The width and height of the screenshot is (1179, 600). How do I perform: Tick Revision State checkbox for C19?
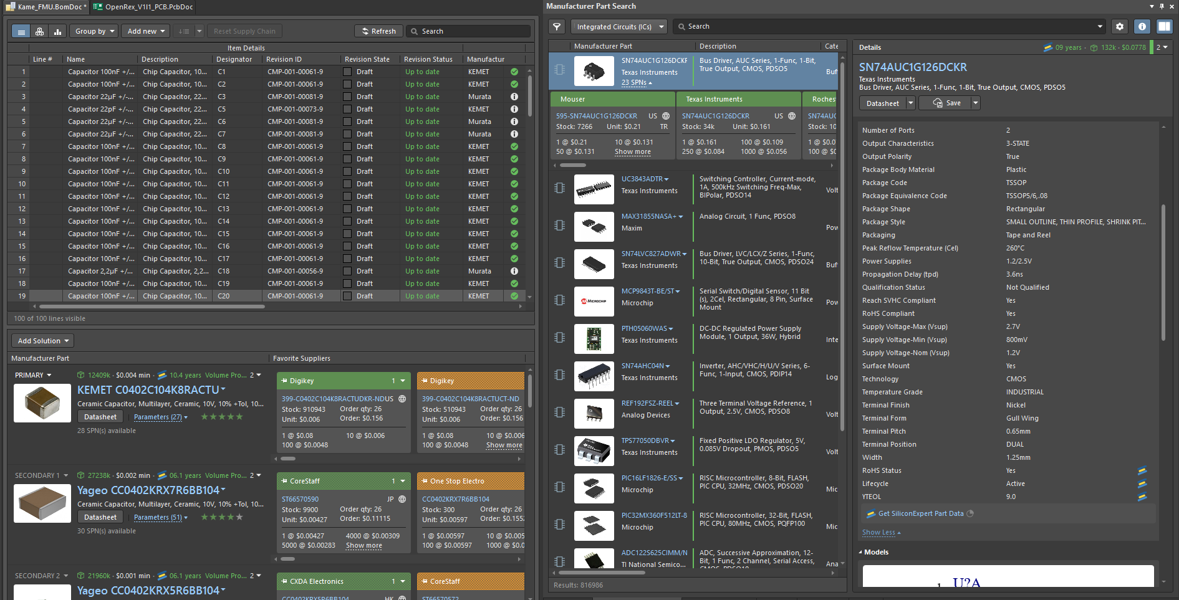click(347, 283)
